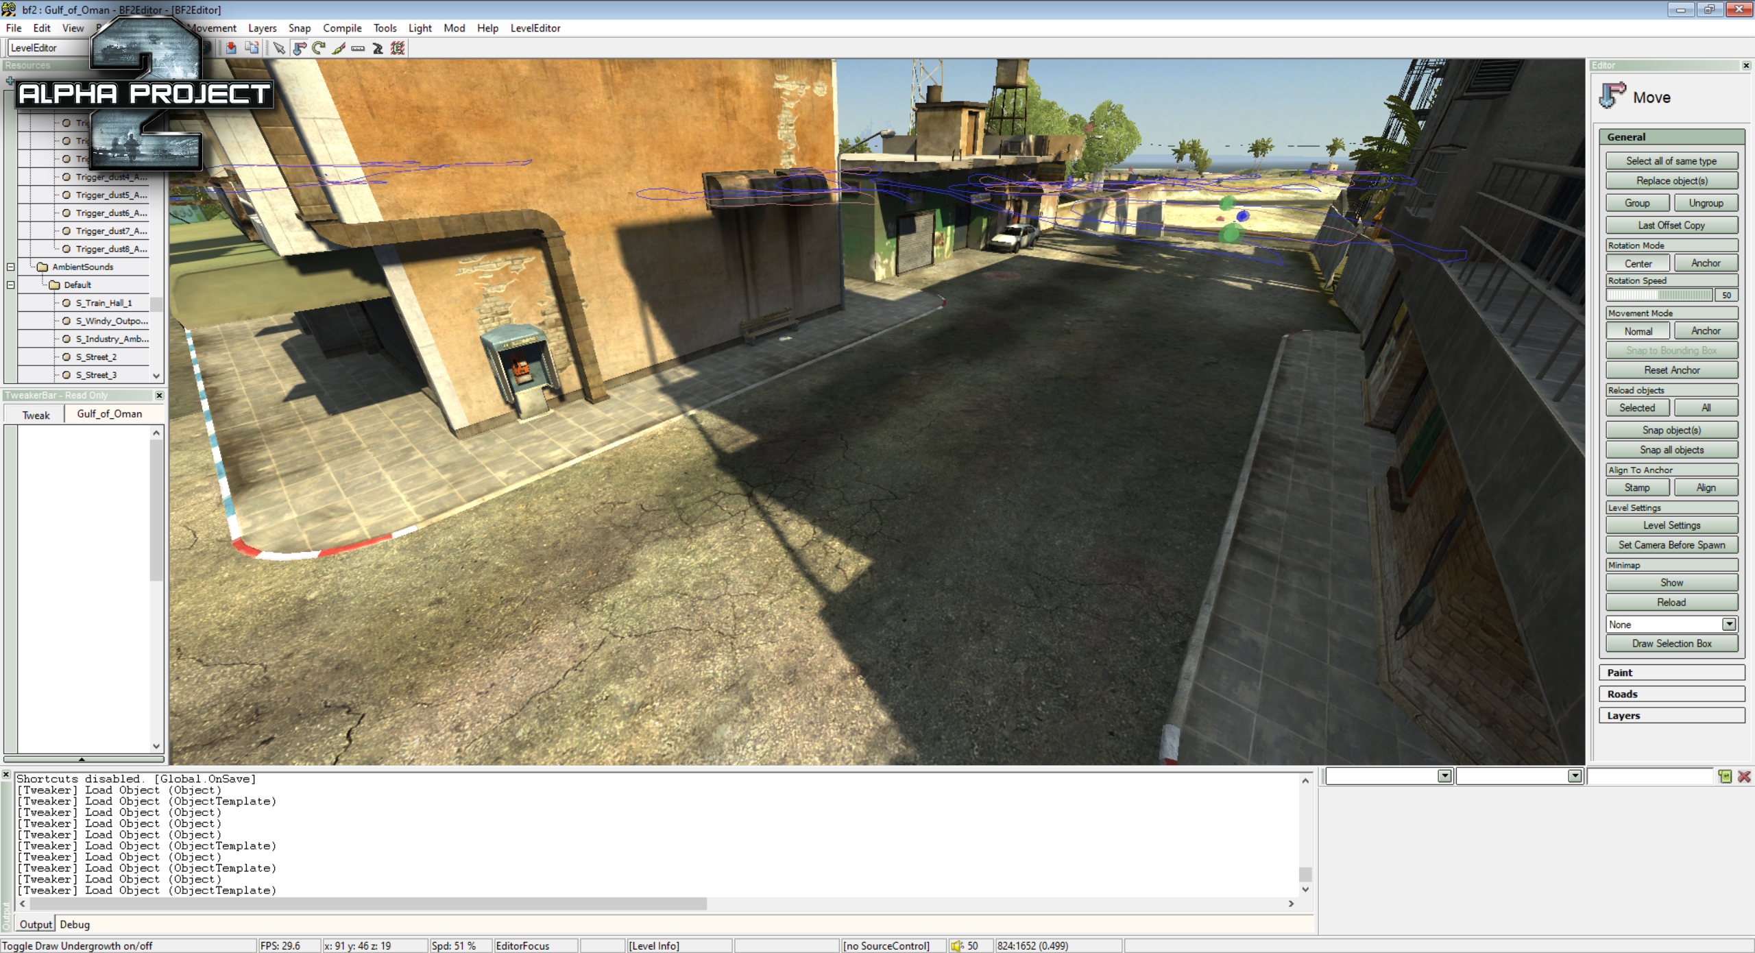Activate the green Rotate tool icon
This screenshot has width=1755, height=953.
click(319, 48)
